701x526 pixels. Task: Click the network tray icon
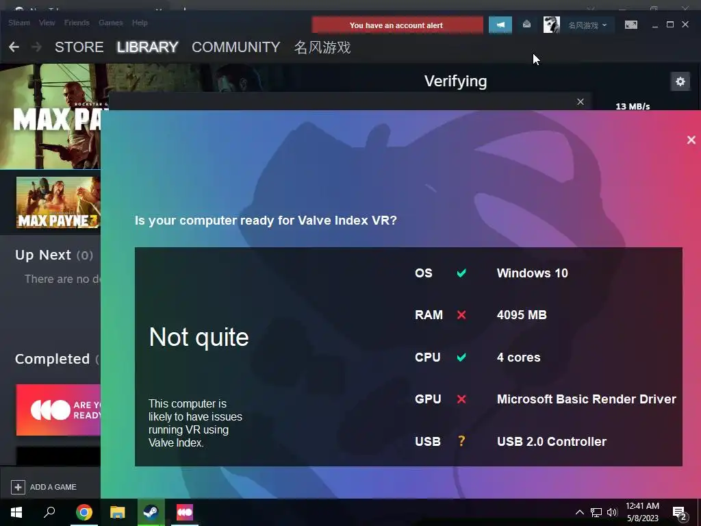coord(596,512)
